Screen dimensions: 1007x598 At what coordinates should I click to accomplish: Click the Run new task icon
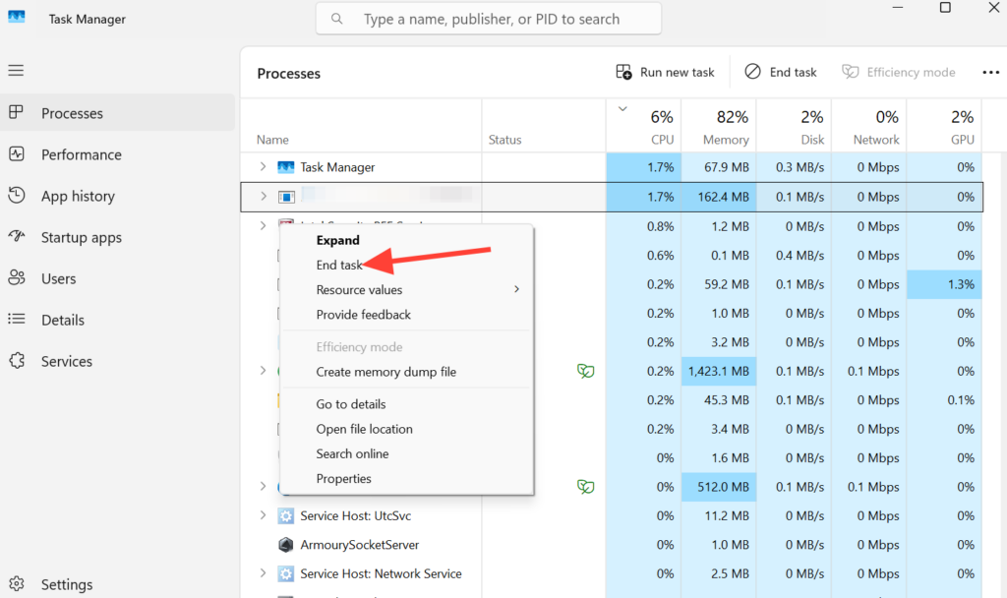(623, 72)
